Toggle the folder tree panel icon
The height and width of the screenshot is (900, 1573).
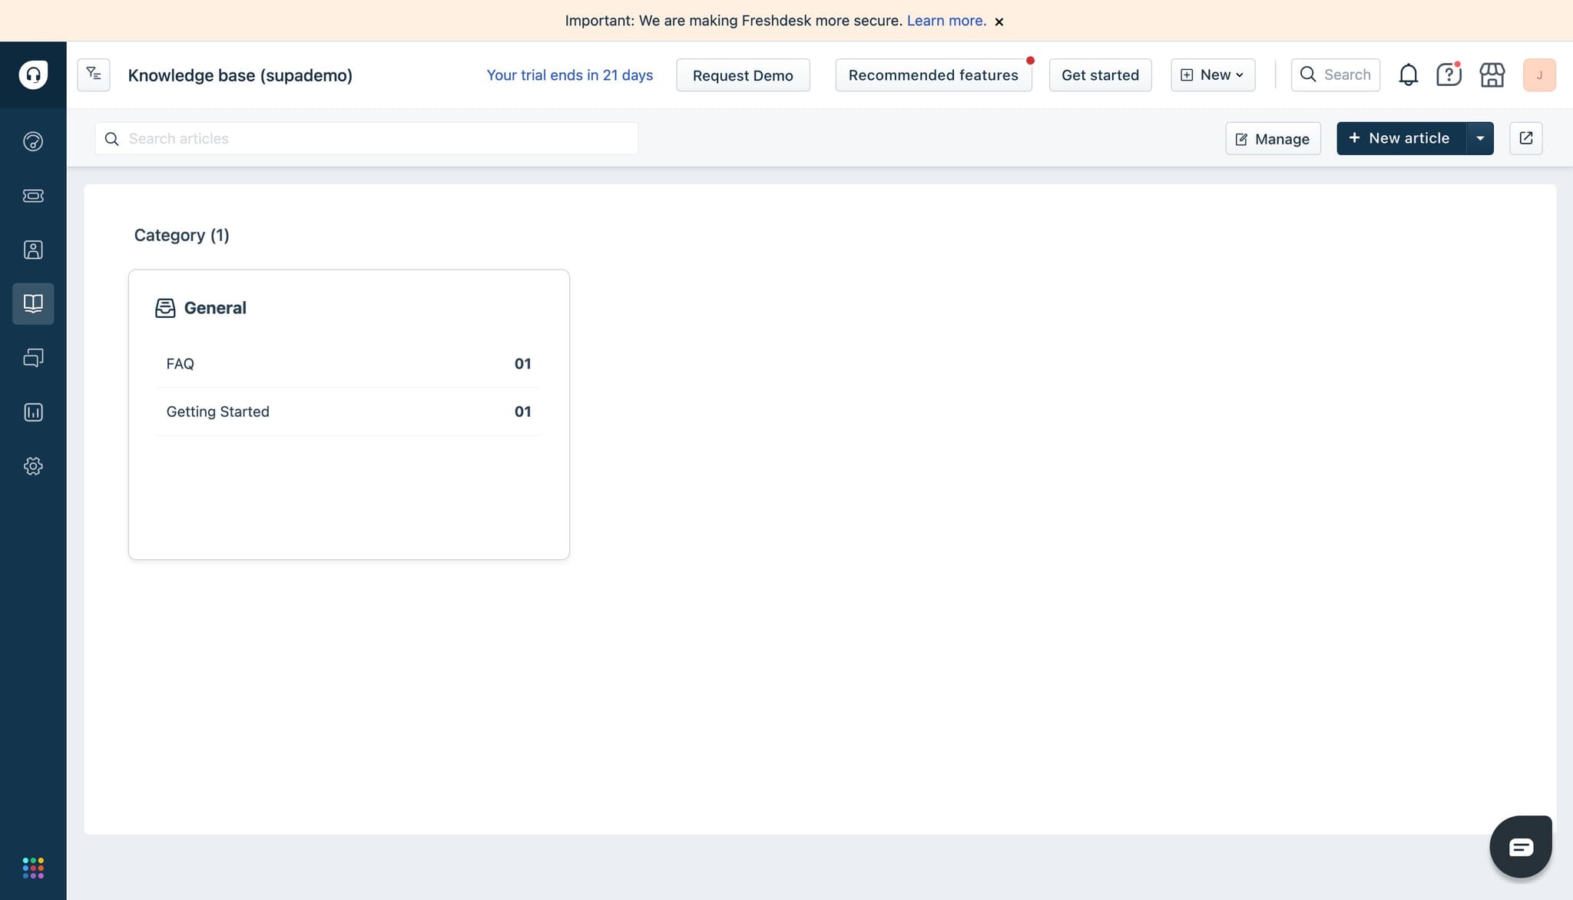tap(94, 74)
